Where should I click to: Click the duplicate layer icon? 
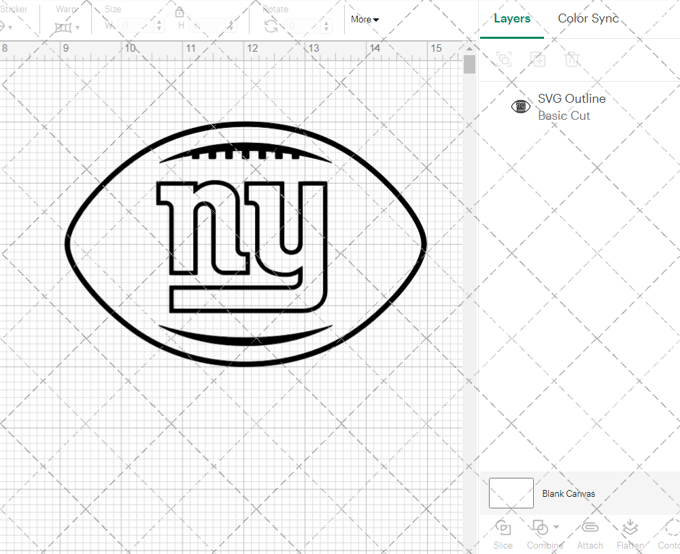(538, 59)
